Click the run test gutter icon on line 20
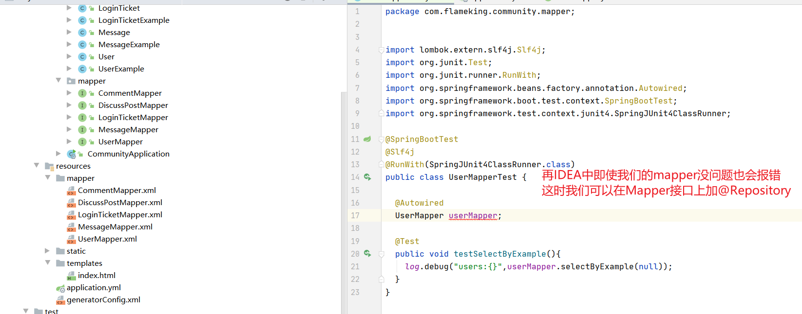The width and height of the screenshot is (802, 314). 367,254
